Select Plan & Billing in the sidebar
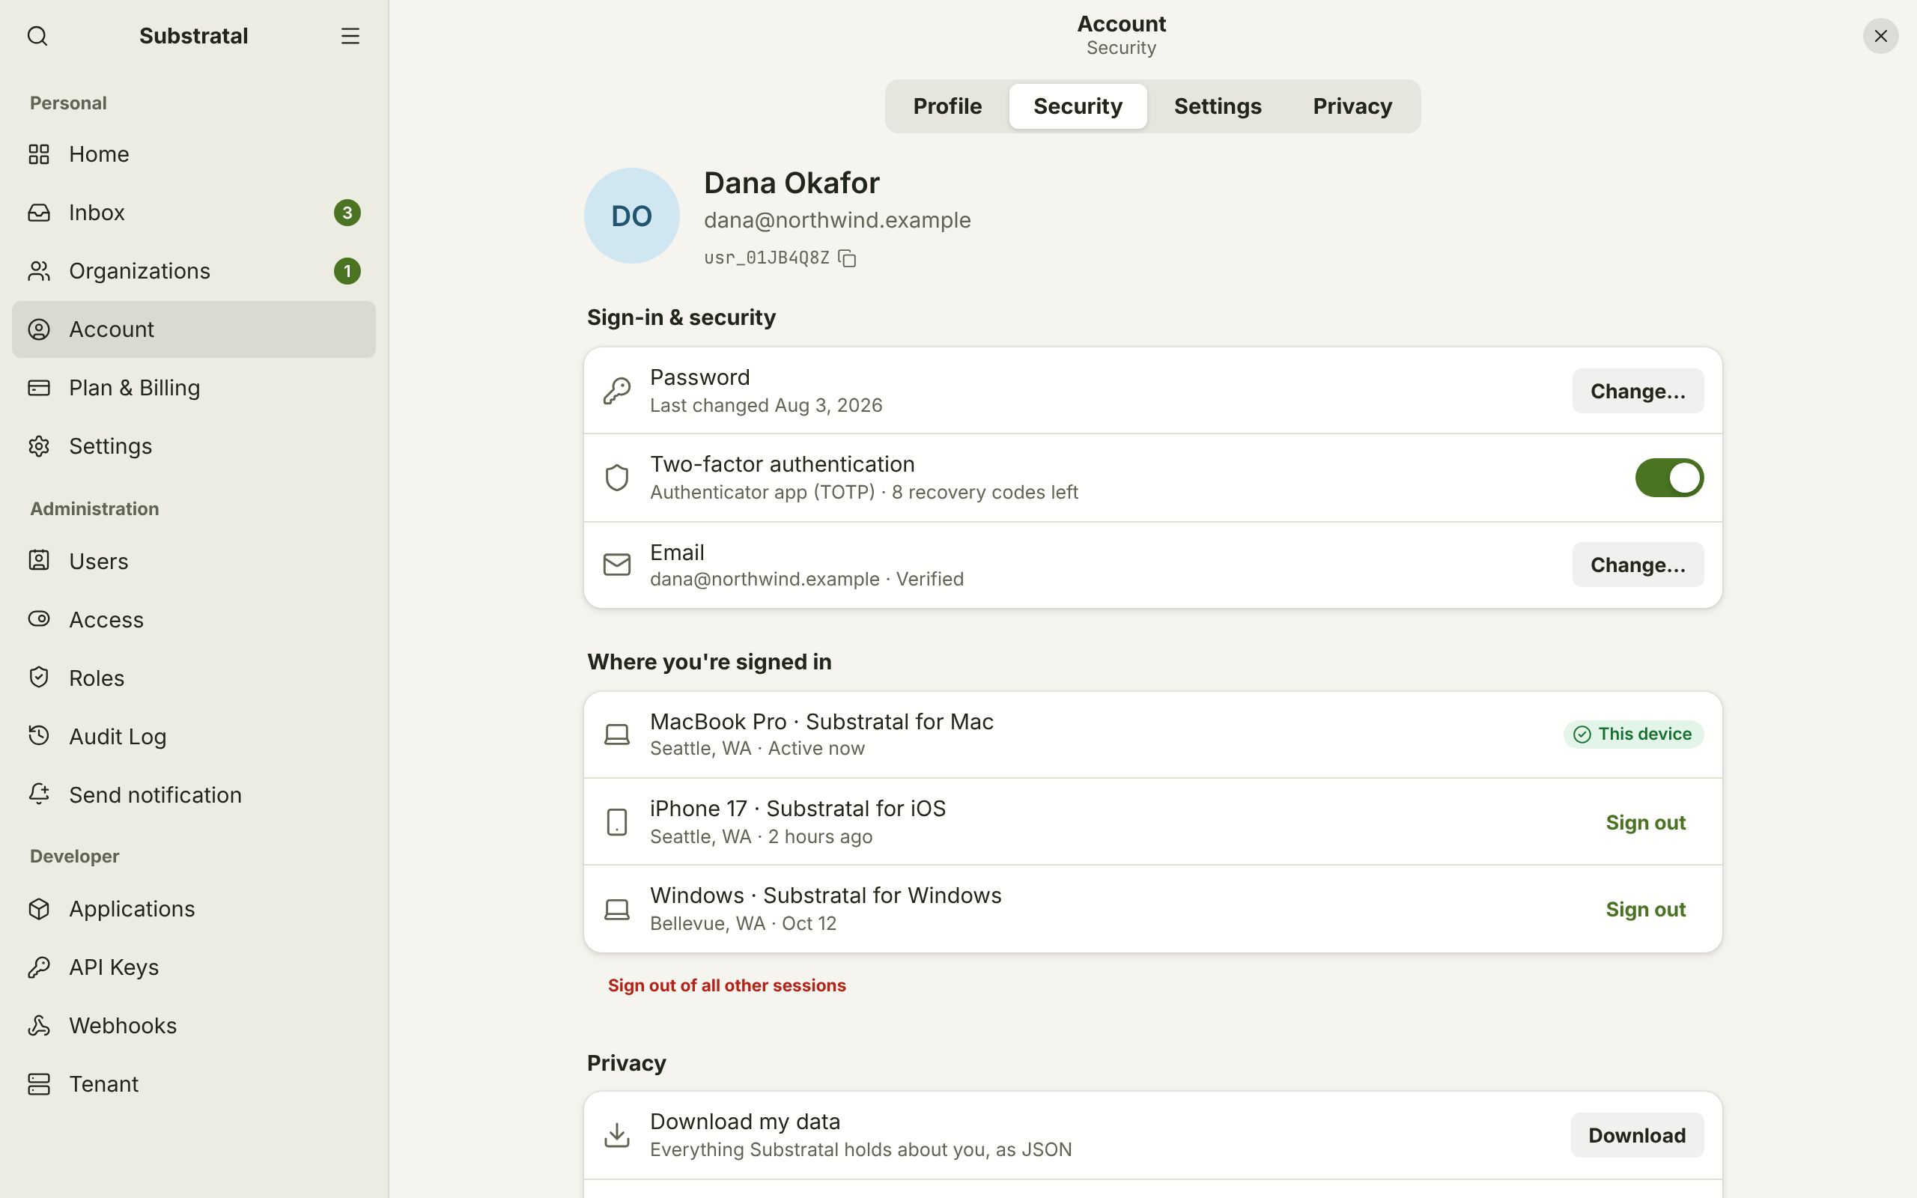Screen dimensions: 1917x1198 coord(193,387)
